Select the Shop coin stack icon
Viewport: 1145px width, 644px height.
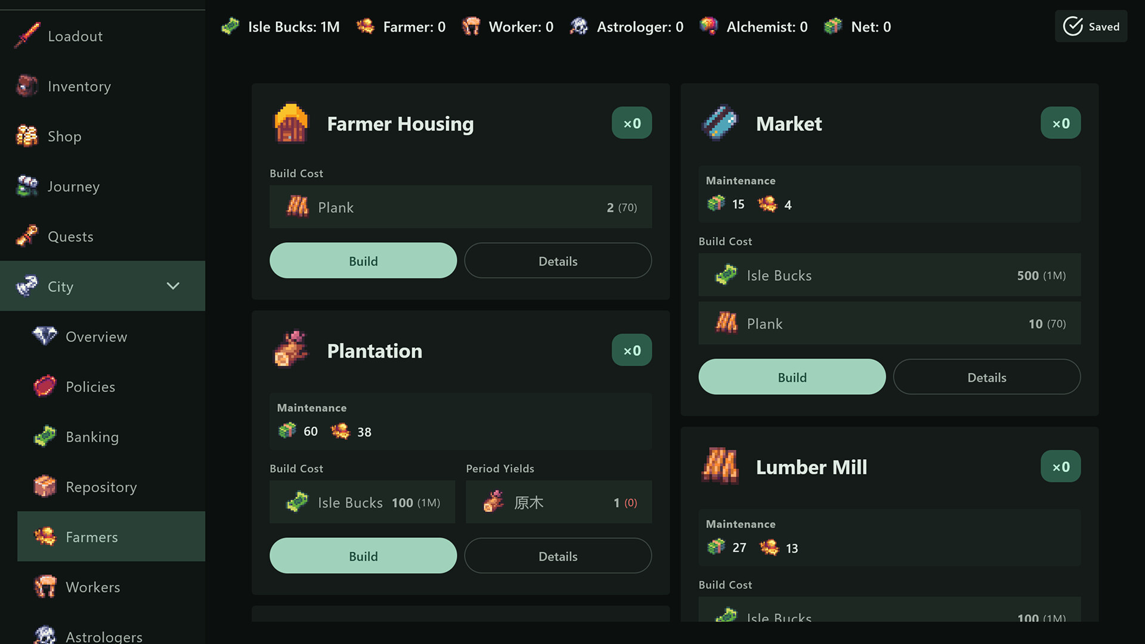tap(27, 136)
